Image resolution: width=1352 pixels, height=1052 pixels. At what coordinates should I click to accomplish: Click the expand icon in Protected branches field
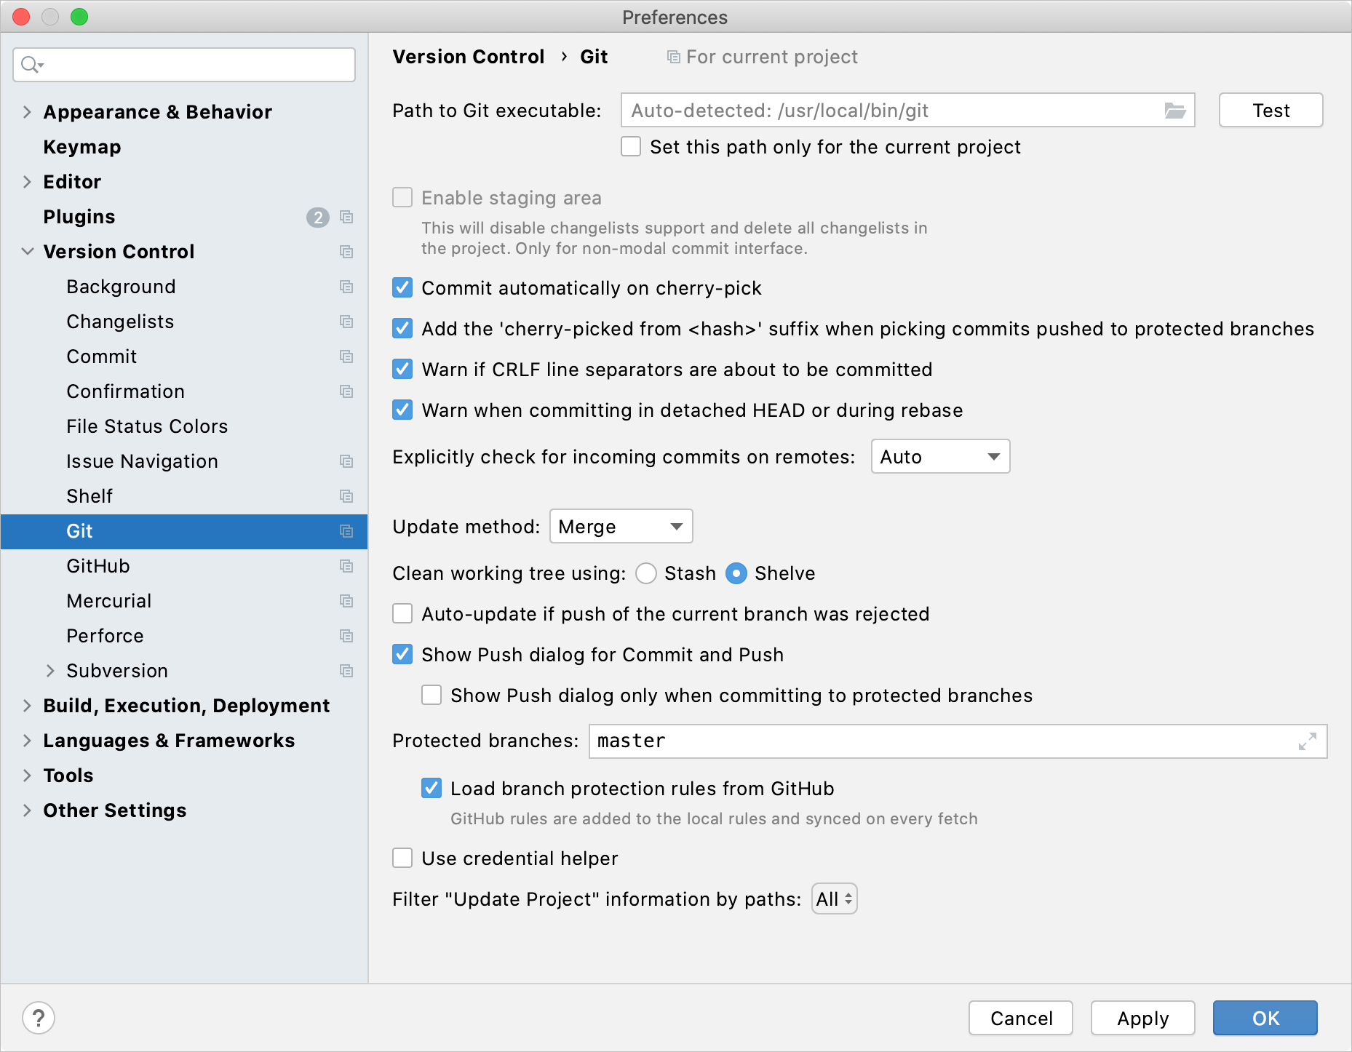click(1308, 741)
